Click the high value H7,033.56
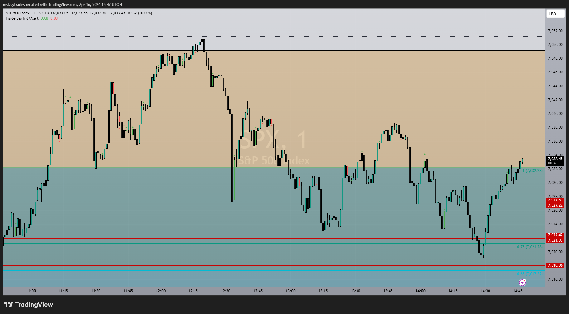569x314 pixels. tap(79, 13)
